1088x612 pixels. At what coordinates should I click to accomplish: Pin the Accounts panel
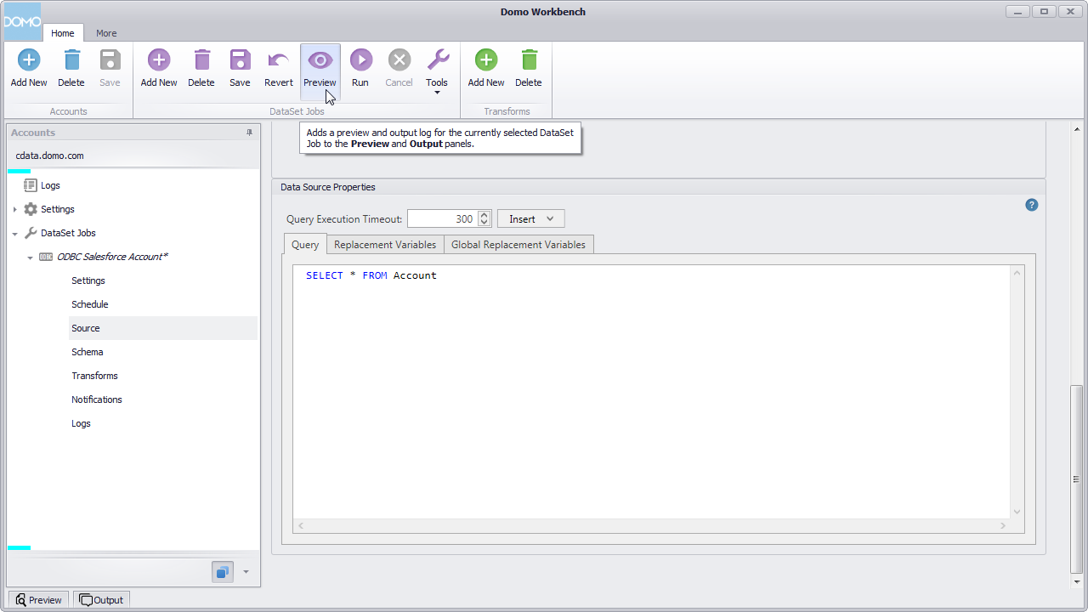coord(249,133)
